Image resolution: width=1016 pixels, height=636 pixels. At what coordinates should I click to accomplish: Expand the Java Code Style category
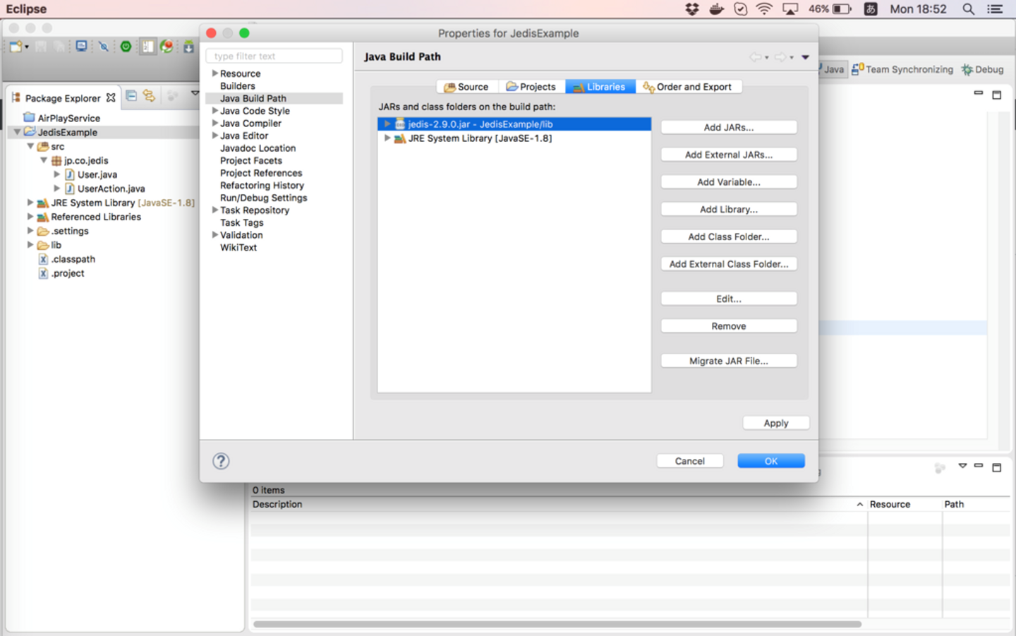(215, 111)
